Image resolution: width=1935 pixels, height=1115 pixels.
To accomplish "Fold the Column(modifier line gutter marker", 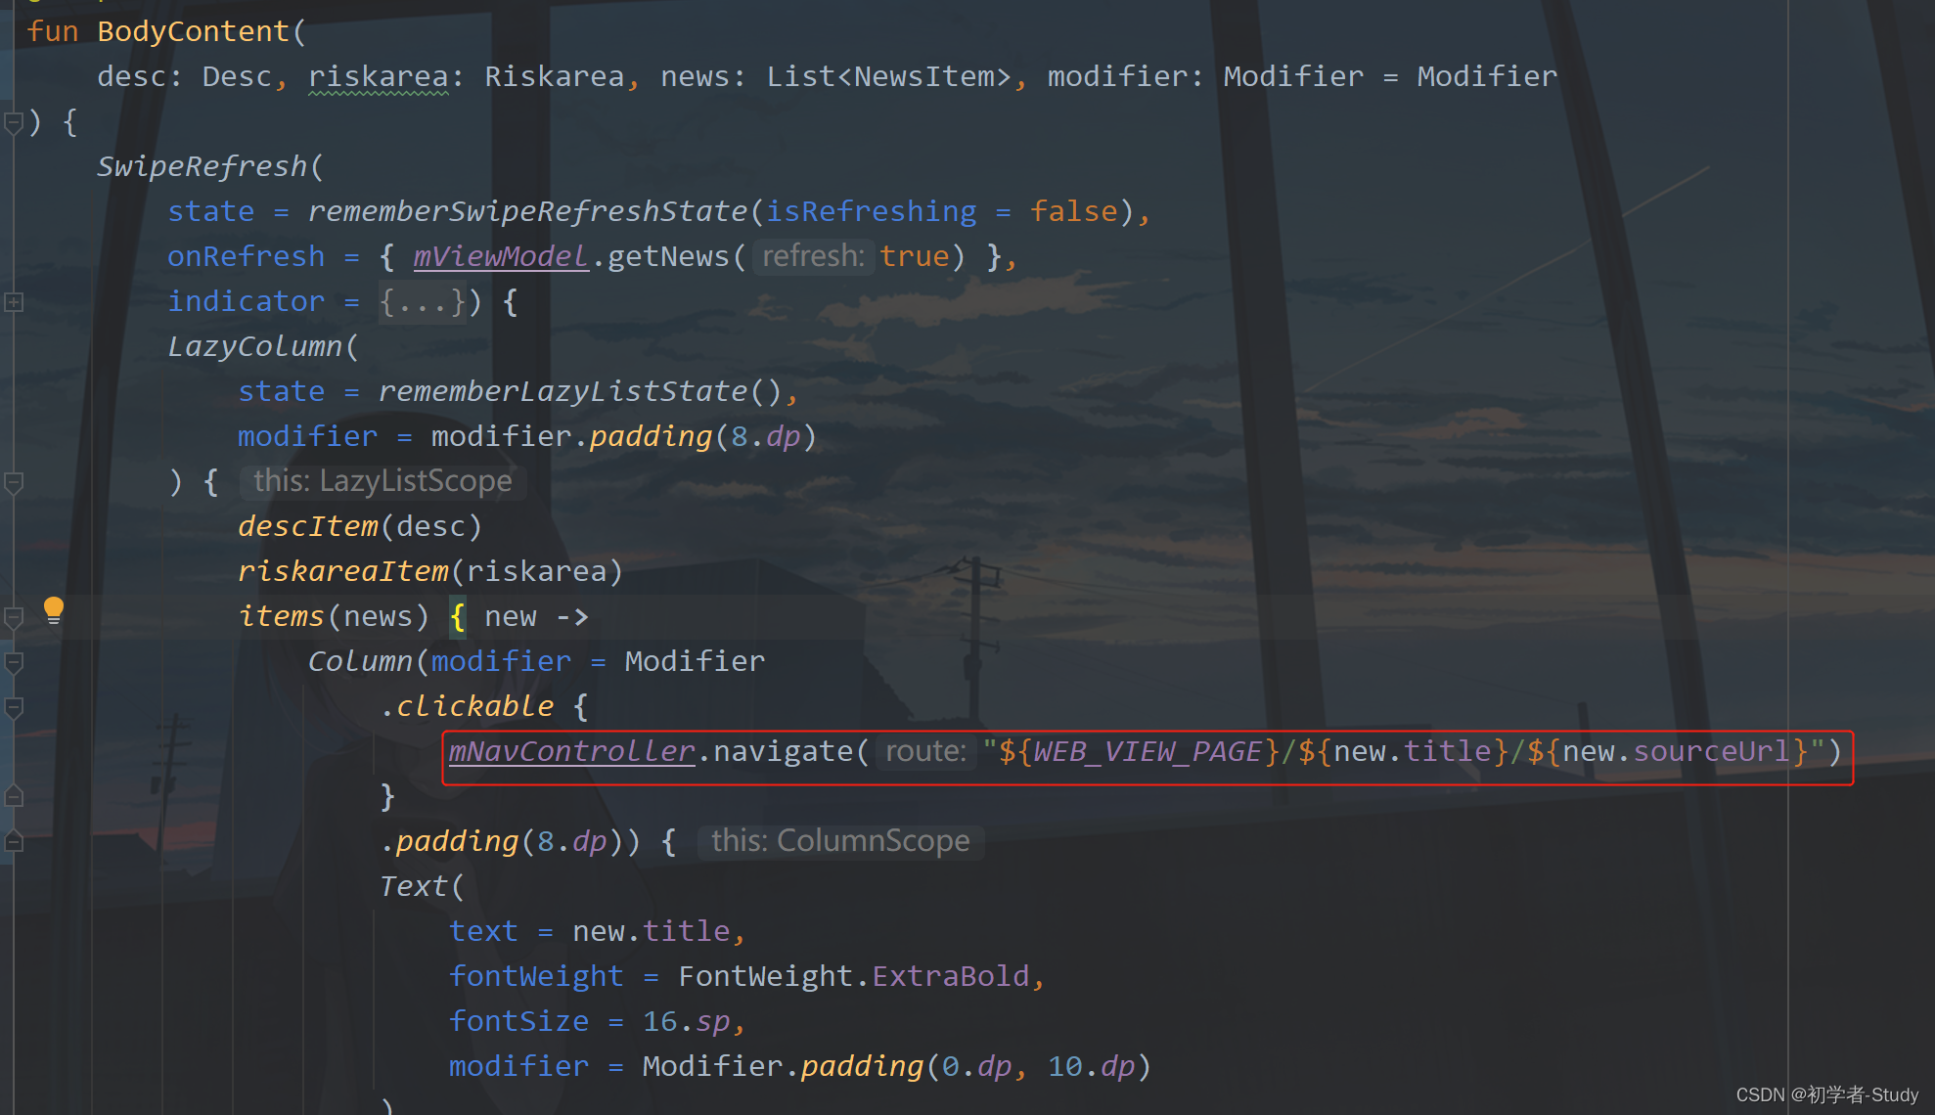I will point(14,662).
